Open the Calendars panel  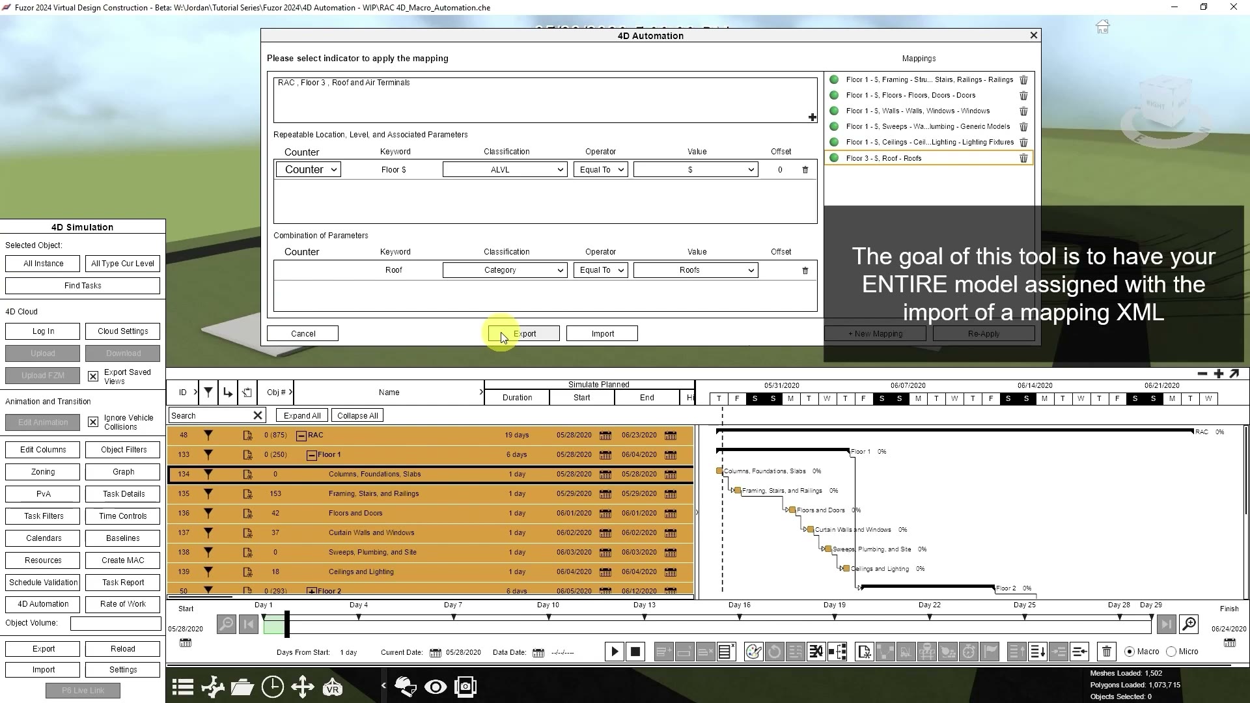43,538
